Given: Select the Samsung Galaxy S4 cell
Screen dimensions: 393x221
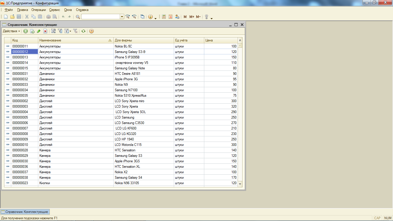Looking at the screenshot, I should (144, 178).
